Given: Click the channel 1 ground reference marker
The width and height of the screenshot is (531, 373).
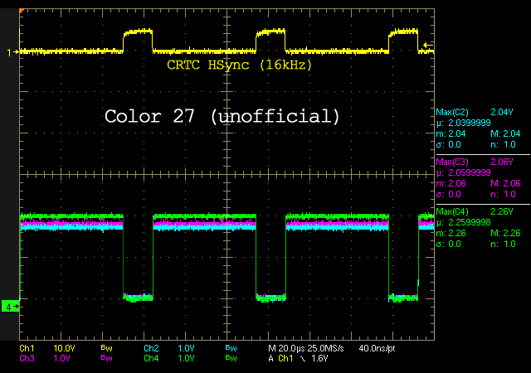Looking at the screenshot, I should pyautogui.click(x=10, y=52).
